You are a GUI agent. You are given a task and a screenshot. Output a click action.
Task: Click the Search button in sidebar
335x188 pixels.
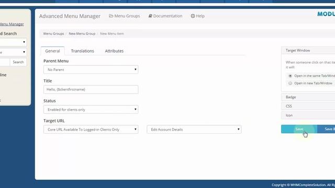(x=18, y=62)
